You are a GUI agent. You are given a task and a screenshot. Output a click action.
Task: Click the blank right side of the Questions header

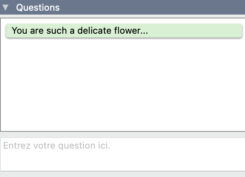coord(172,7)
